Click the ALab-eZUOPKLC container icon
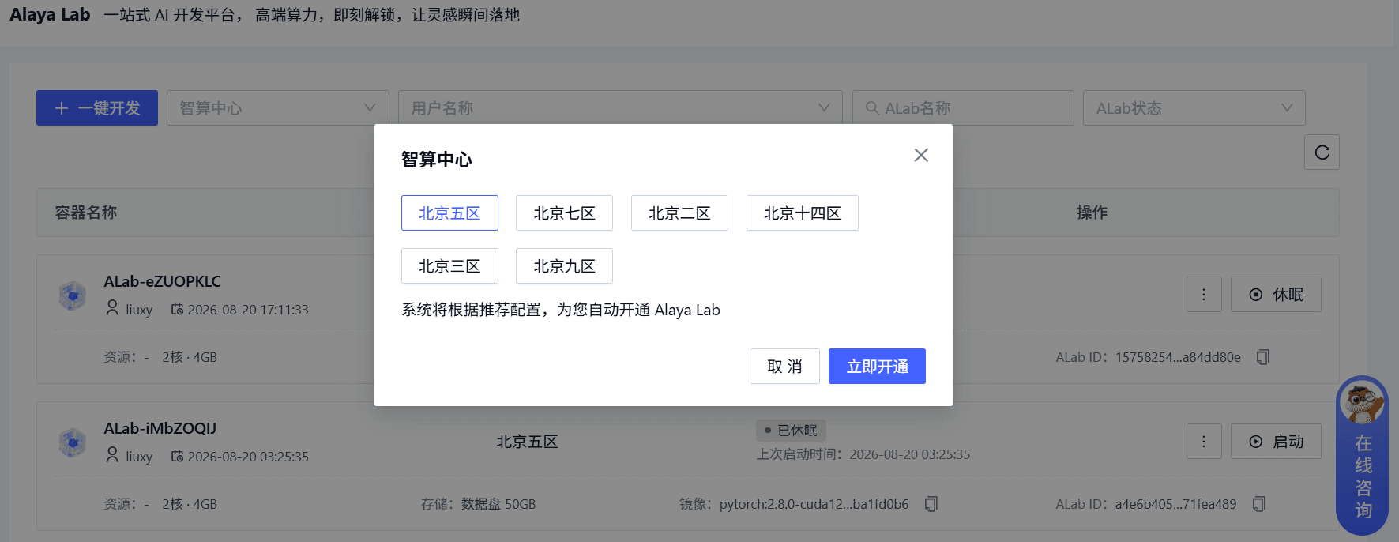Screen dimensions: 1399x542 [73, 295]
